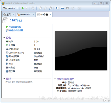Click the revert snapshot toolbar icon
This screenshot has width=111, height=103.
(45, 8)
